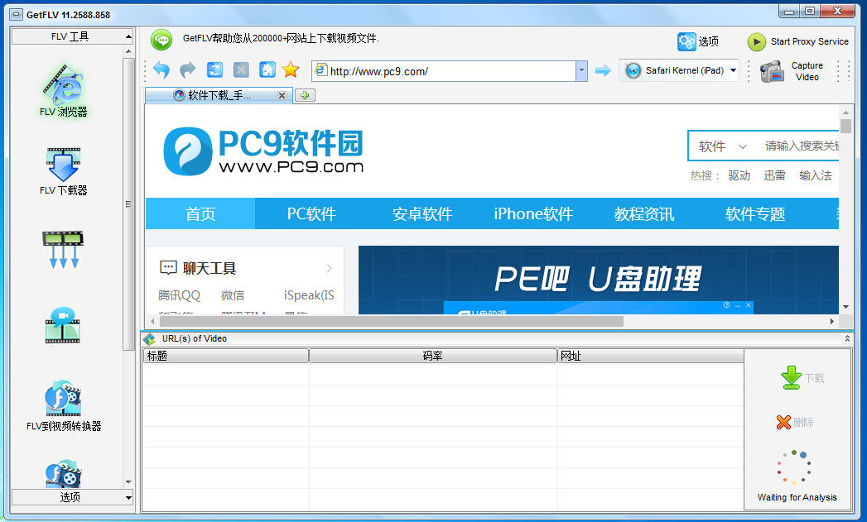Click the Capture Video camera icon
Image resolution: width=867 pixels, height=522 pixels.
772,72
